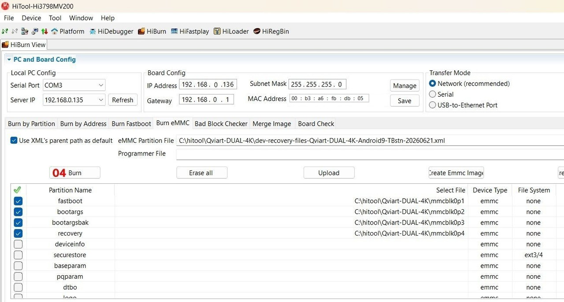564x302 pixels.
Task: Open the Window menu
Action: (x=81, y=18)
